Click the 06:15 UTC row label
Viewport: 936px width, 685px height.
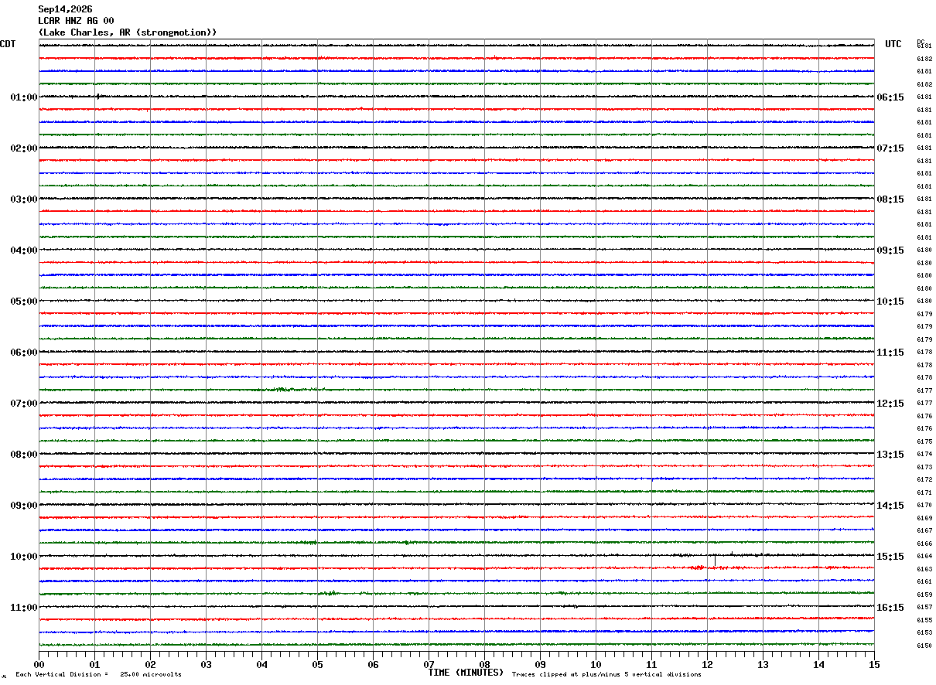click(890, 97)
